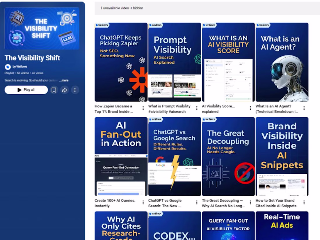Viewport: 320px width, 240px height.
Task: Open the ChatGPT Keeps Picking Zapier thumbnail
Action: pos(121,62)
